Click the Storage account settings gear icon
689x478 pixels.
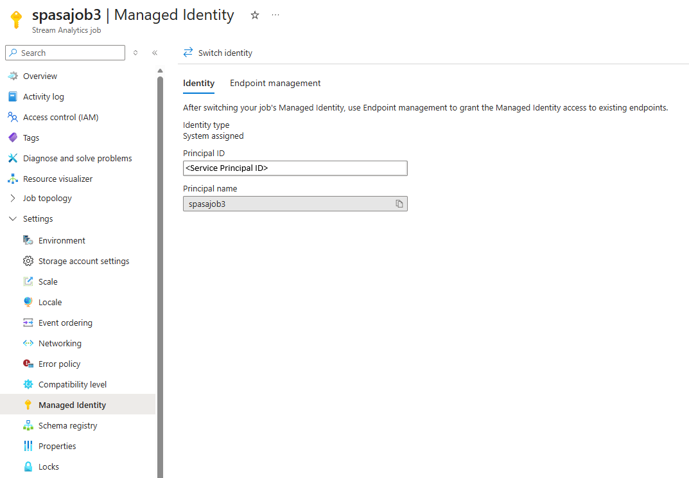click(28, 261)
